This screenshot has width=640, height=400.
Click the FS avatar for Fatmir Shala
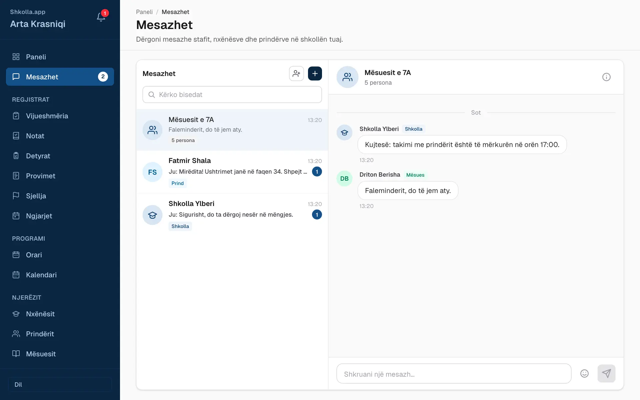click(x=152, y=172)
